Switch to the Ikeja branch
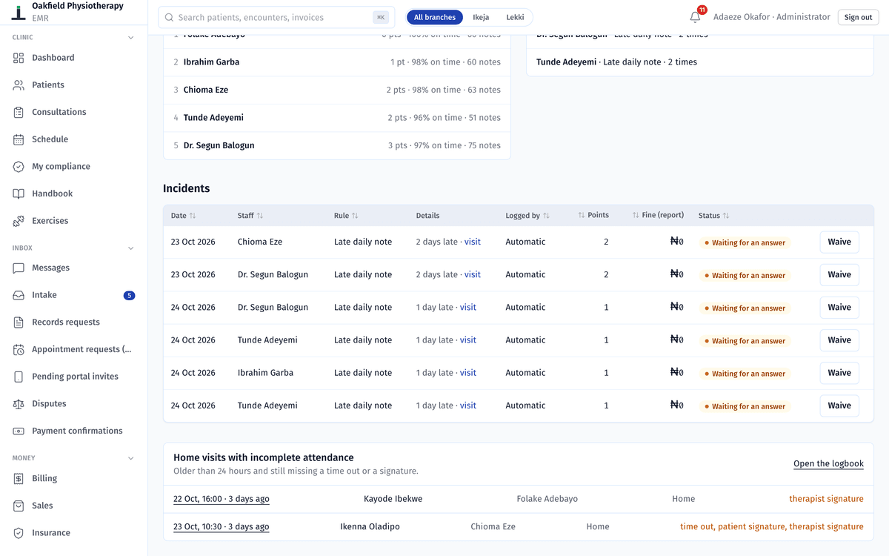Image resolution: width=889 pixels, height=556 pixels. point(481,17)
